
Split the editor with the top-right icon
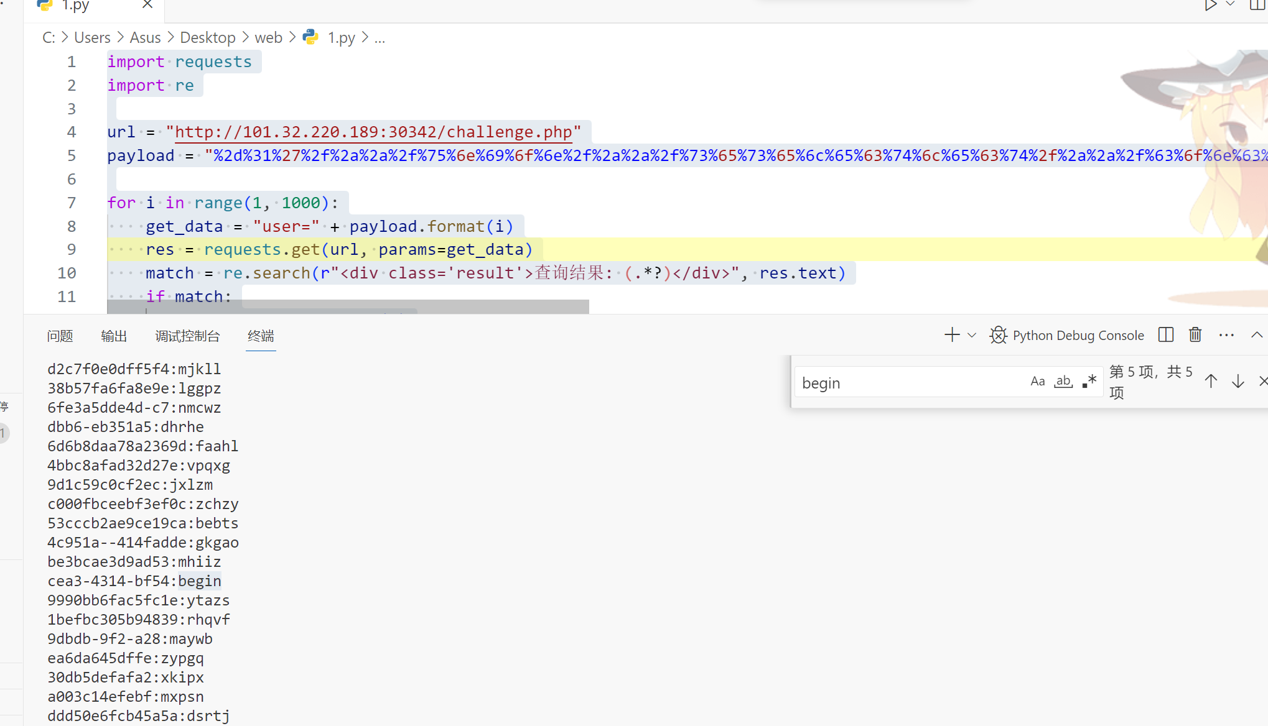(x=1258, y=6)
